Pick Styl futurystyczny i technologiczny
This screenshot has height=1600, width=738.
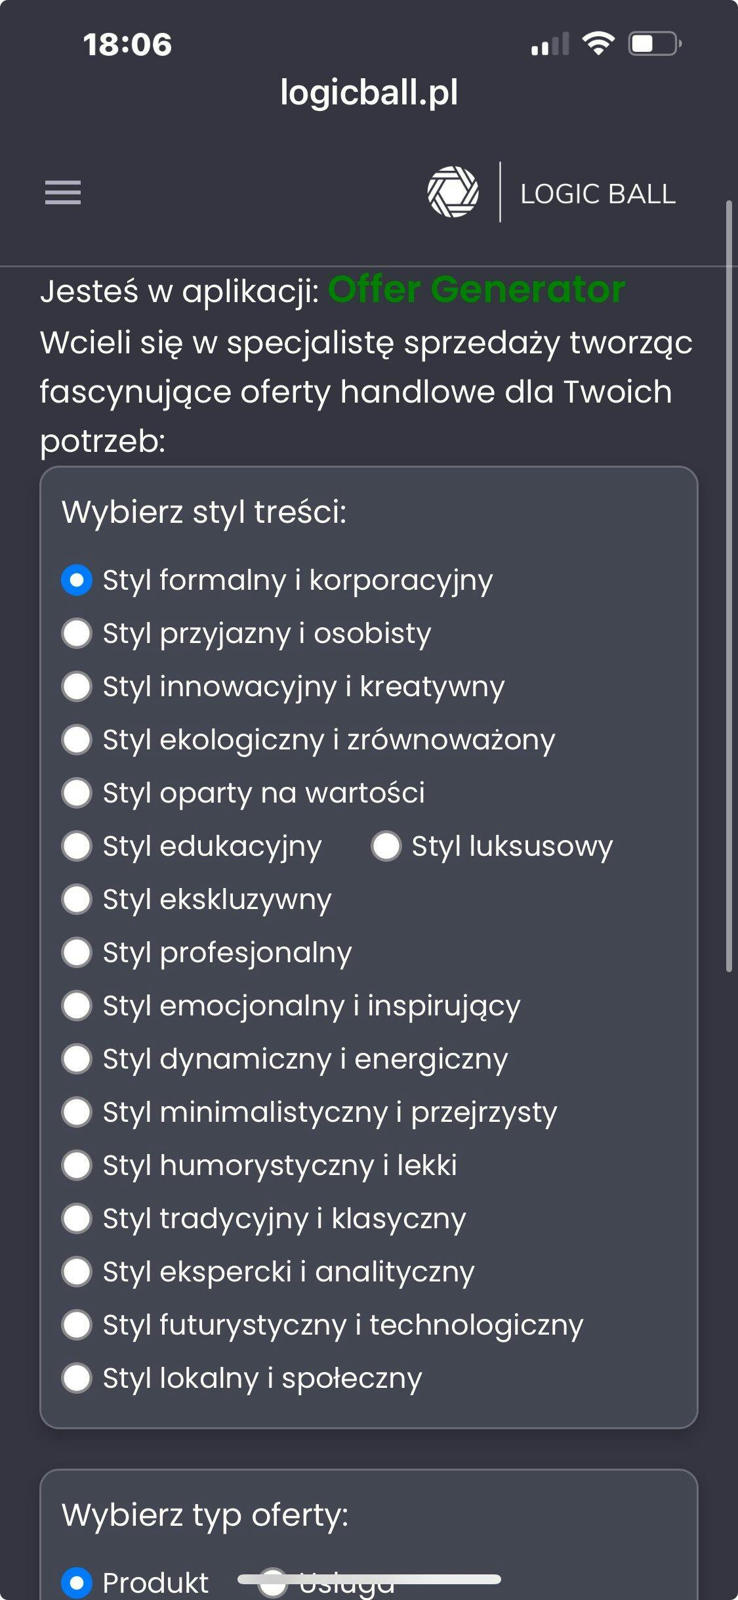pyautogui.click(x=77, y=1325)
